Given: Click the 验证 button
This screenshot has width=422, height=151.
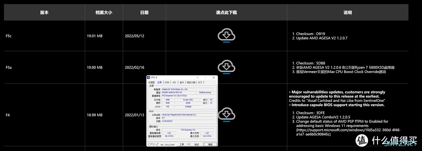Looking at the screenshot, I should (x=197, y=144).
